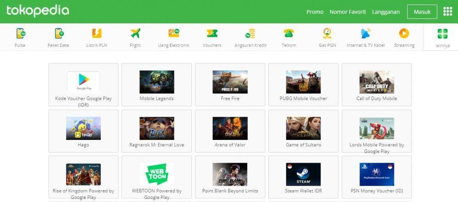Open the Pulsa category icon
The width and height of the screenshot is (458, 202).
click(21, 33)
